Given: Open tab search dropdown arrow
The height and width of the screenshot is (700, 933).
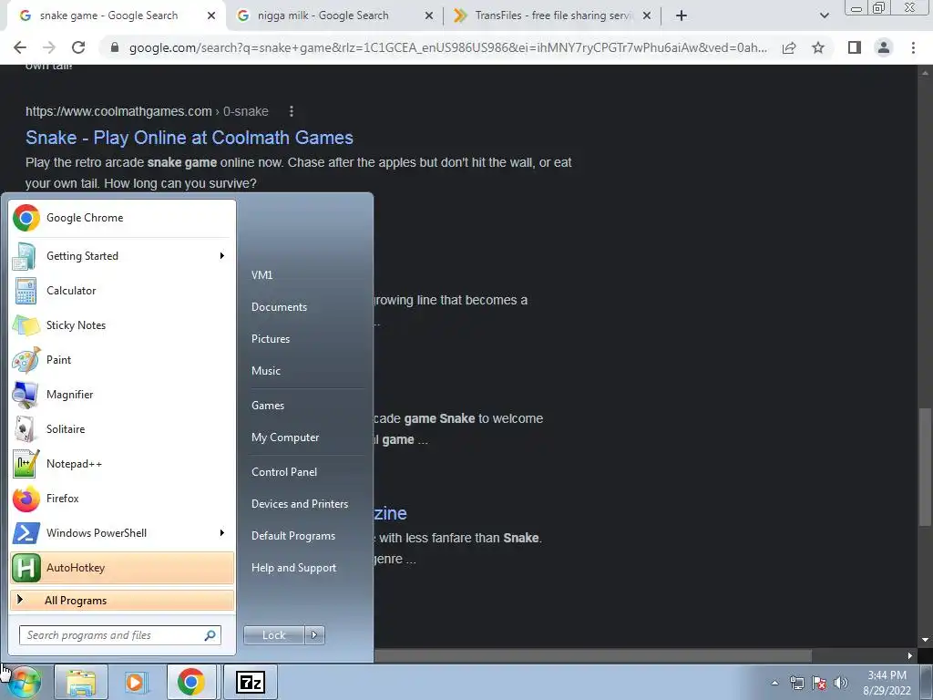Looking at the screenshot, I should [824, 15].
